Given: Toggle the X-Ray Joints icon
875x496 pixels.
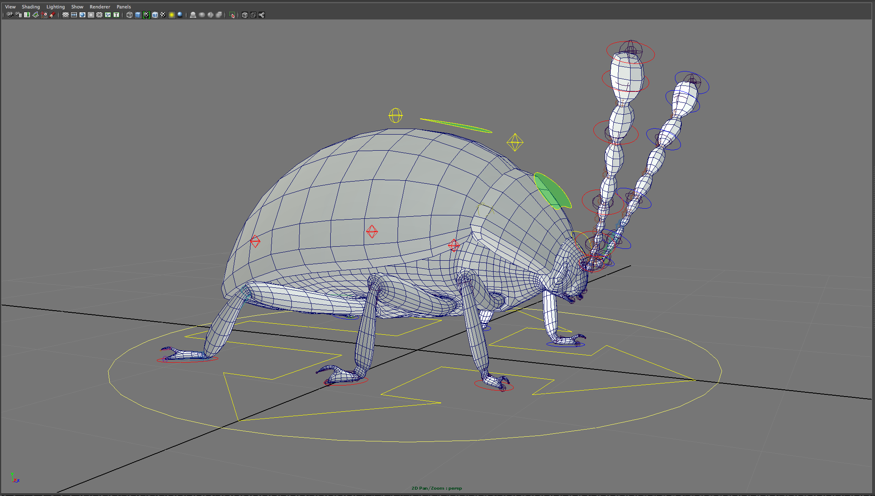Looking at the screenshot, I should [261, 15].
